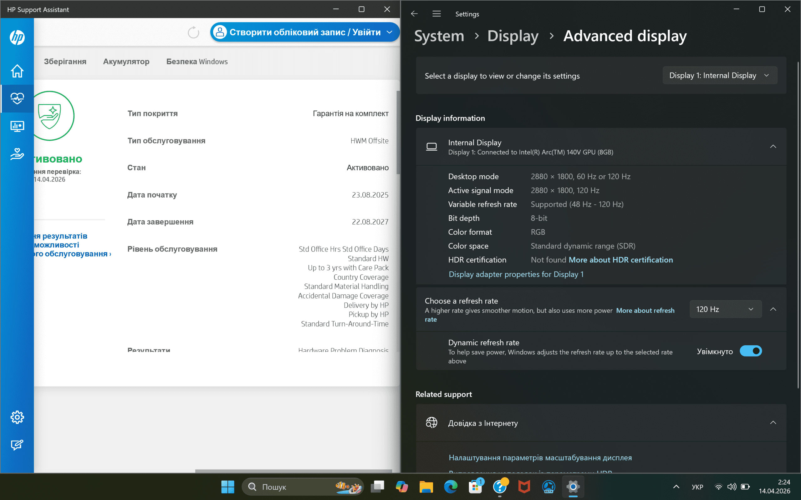Click the horizontal scrollbar in HP window
801x500 pixels.
pos(293,471)
